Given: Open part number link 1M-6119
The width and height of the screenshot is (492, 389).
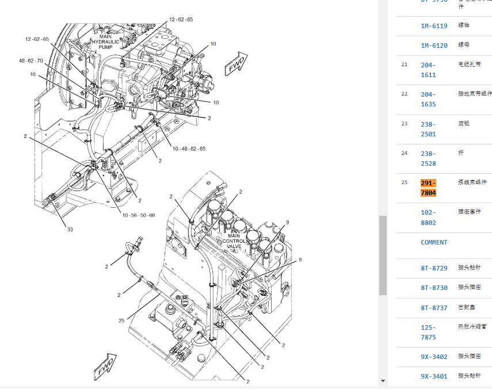Looking at the screenshot, I should 434,26.
